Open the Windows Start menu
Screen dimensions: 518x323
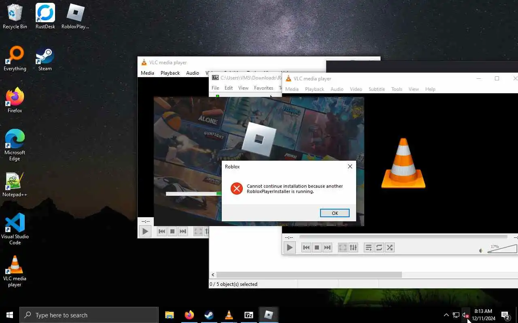point(10,315)
